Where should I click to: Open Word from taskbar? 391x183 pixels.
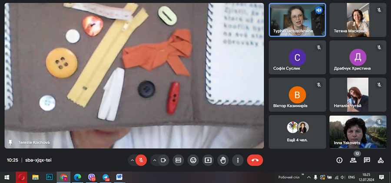120,177
